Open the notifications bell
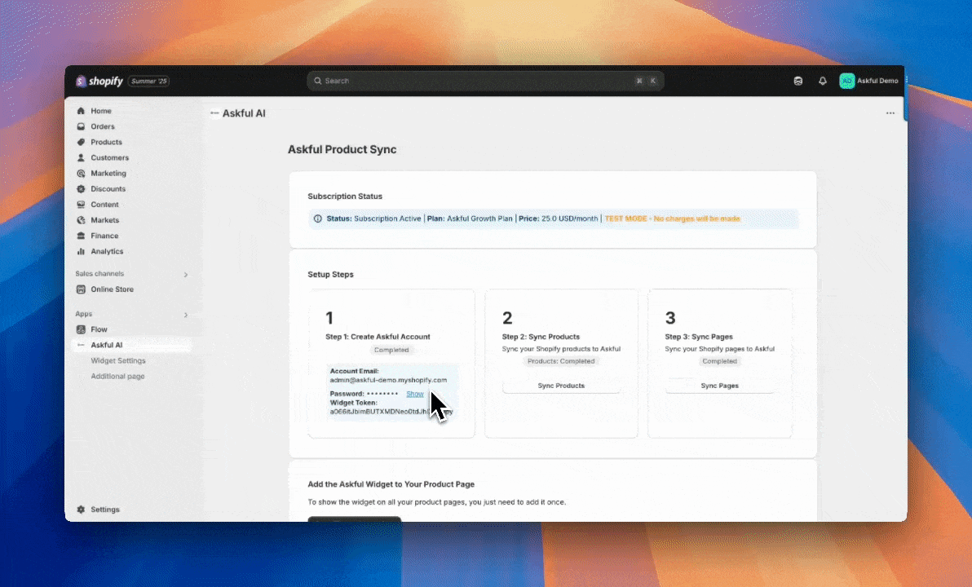972x587 pixels. tap(823, 81)
